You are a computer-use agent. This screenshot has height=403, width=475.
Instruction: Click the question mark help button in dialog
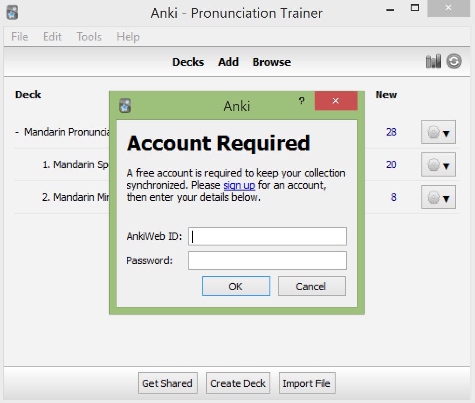tap(302, 101)
